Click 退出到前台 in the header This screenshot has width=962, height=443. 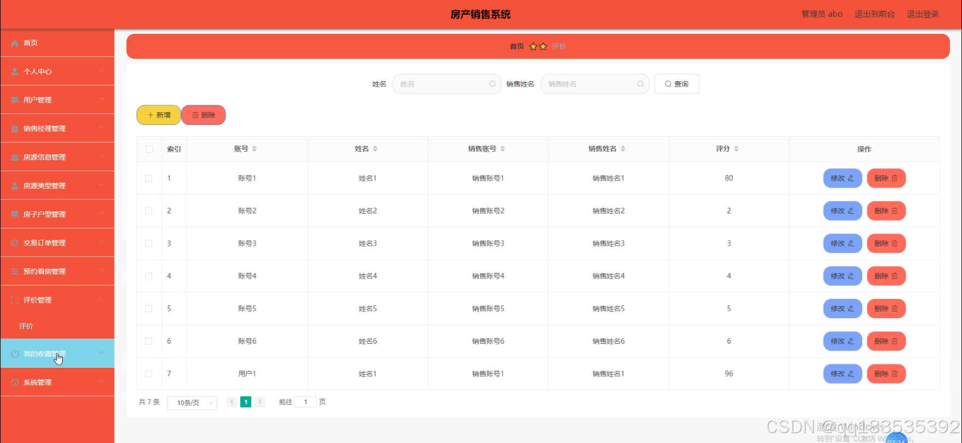[x=875, y=14]
